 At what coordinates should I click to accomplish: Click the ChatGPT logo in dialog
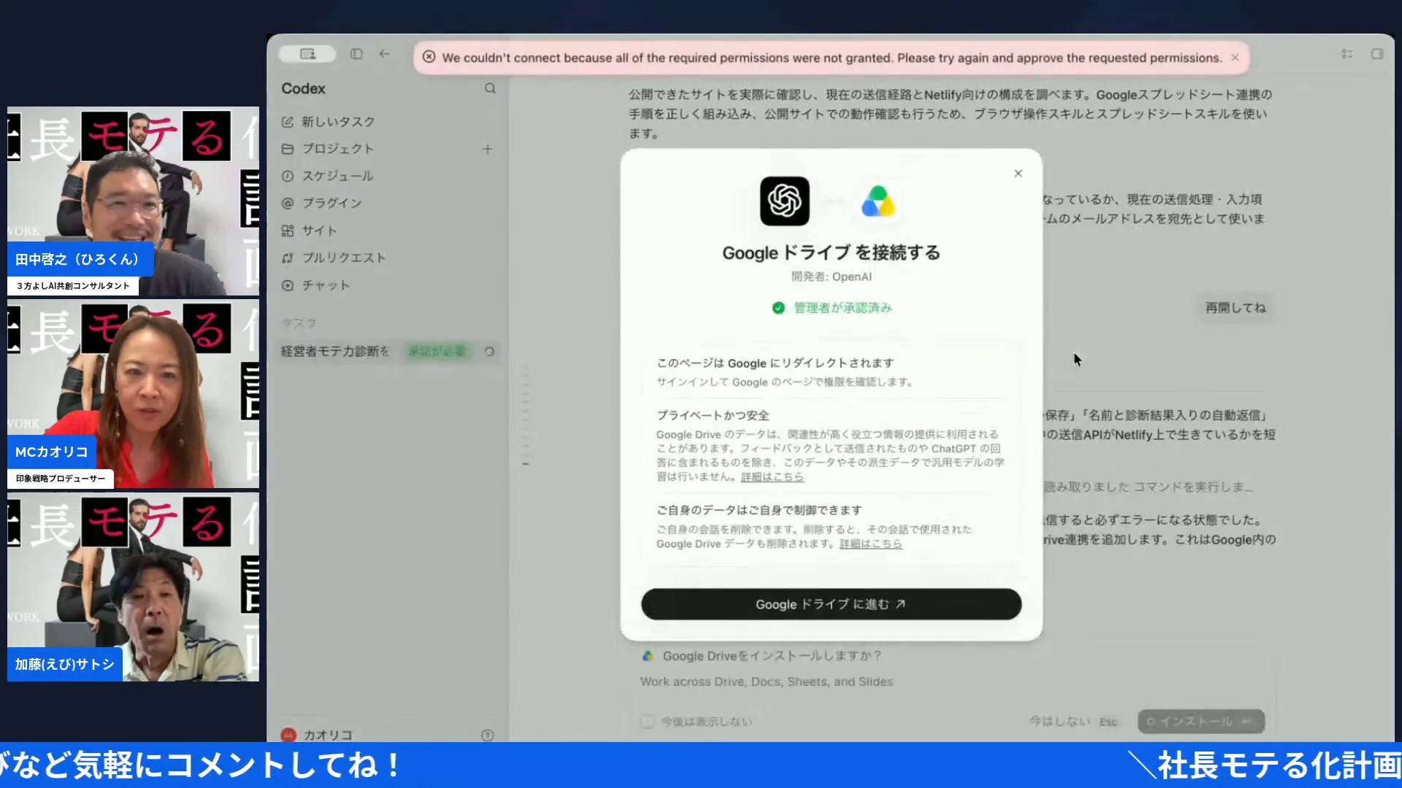tap(785, 201)
